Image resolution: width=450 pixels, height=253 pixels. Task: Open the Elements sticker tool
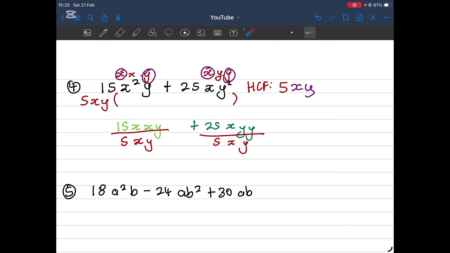[x=185, y=33]
